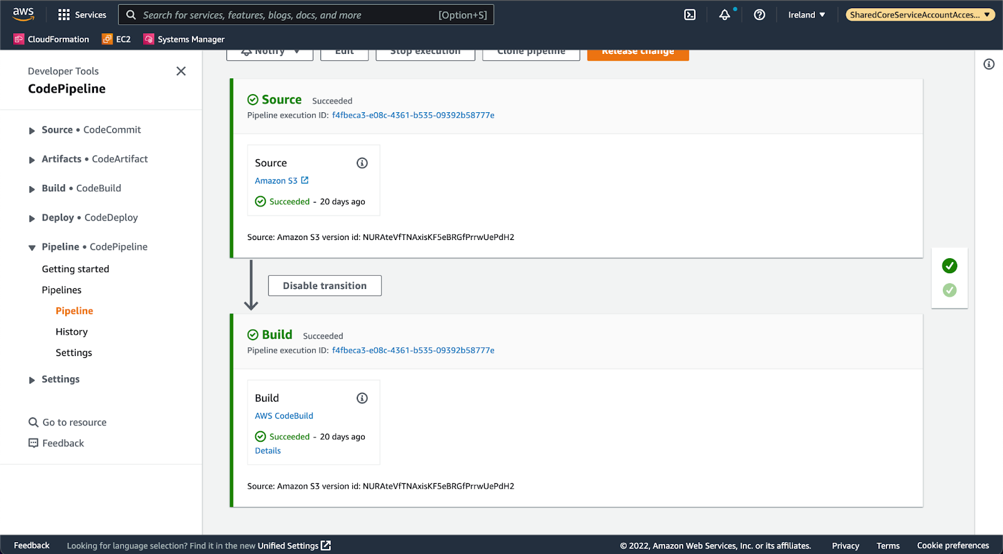The width and height of the screenshot is (1003, 554).
Task: Click the Source stage heading
Action: click(281, 100)
